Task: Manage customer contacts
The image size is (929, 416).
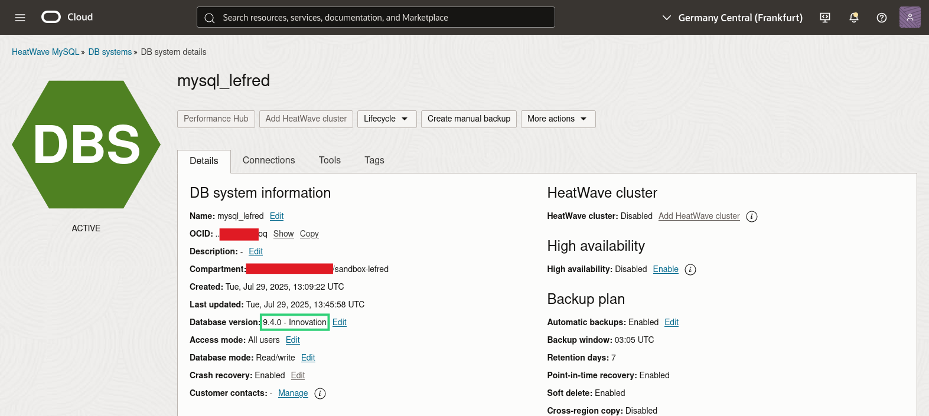Action: point(293,393)
